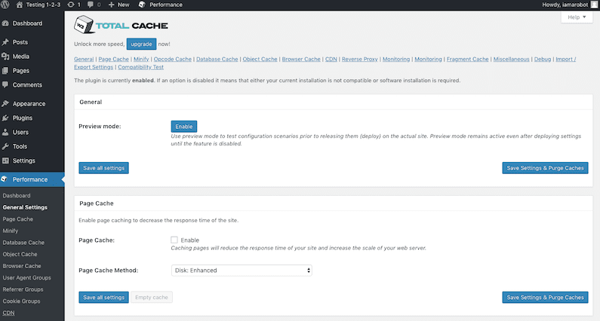Image resolution: width=600 pixels, height=321 pixels.
Task: Open the Page Cache Method dropdown
Action: 242,271
